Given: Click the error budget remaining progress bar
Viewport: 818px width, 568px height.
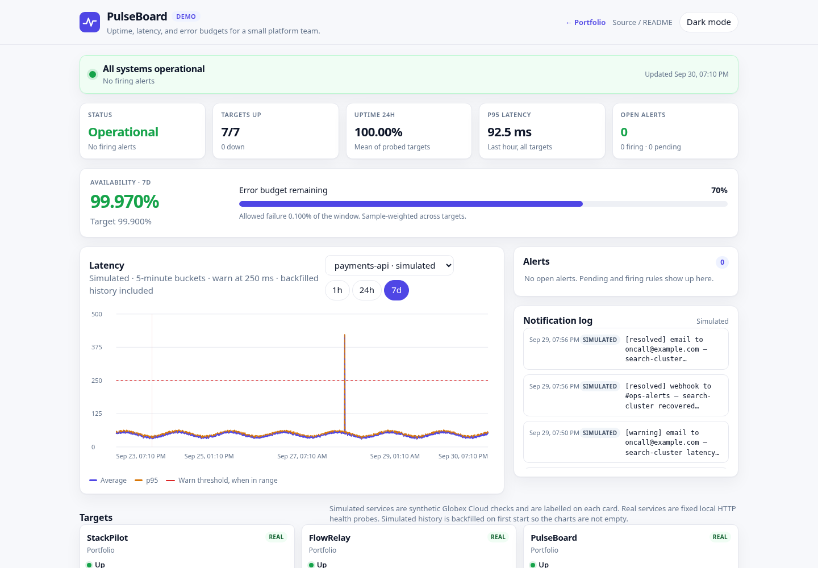Looking at the screenshot, I should click(x=483, y=204).
